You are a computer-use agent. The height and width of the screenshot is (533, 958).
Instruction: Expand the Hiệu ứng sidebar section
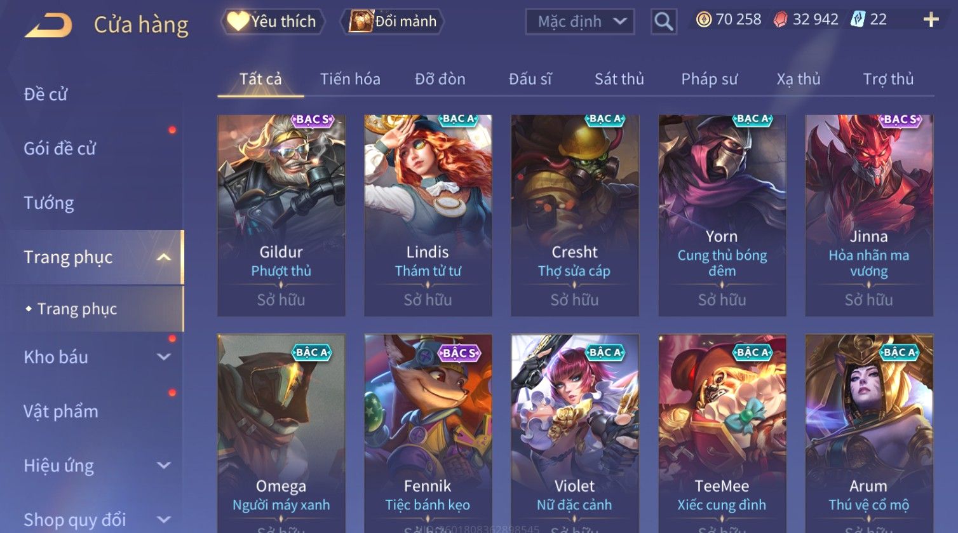coord(163,466)
